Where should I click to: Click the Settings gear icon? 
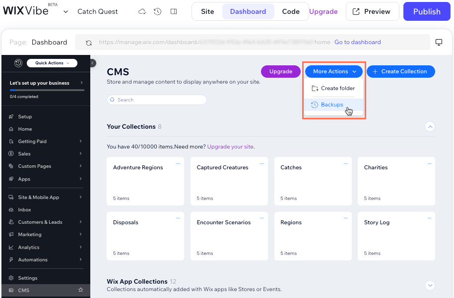tap(11, 278)
